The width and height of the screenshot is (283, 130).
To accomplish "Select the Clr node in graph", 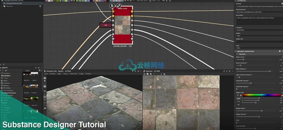I will coord(106,25).
